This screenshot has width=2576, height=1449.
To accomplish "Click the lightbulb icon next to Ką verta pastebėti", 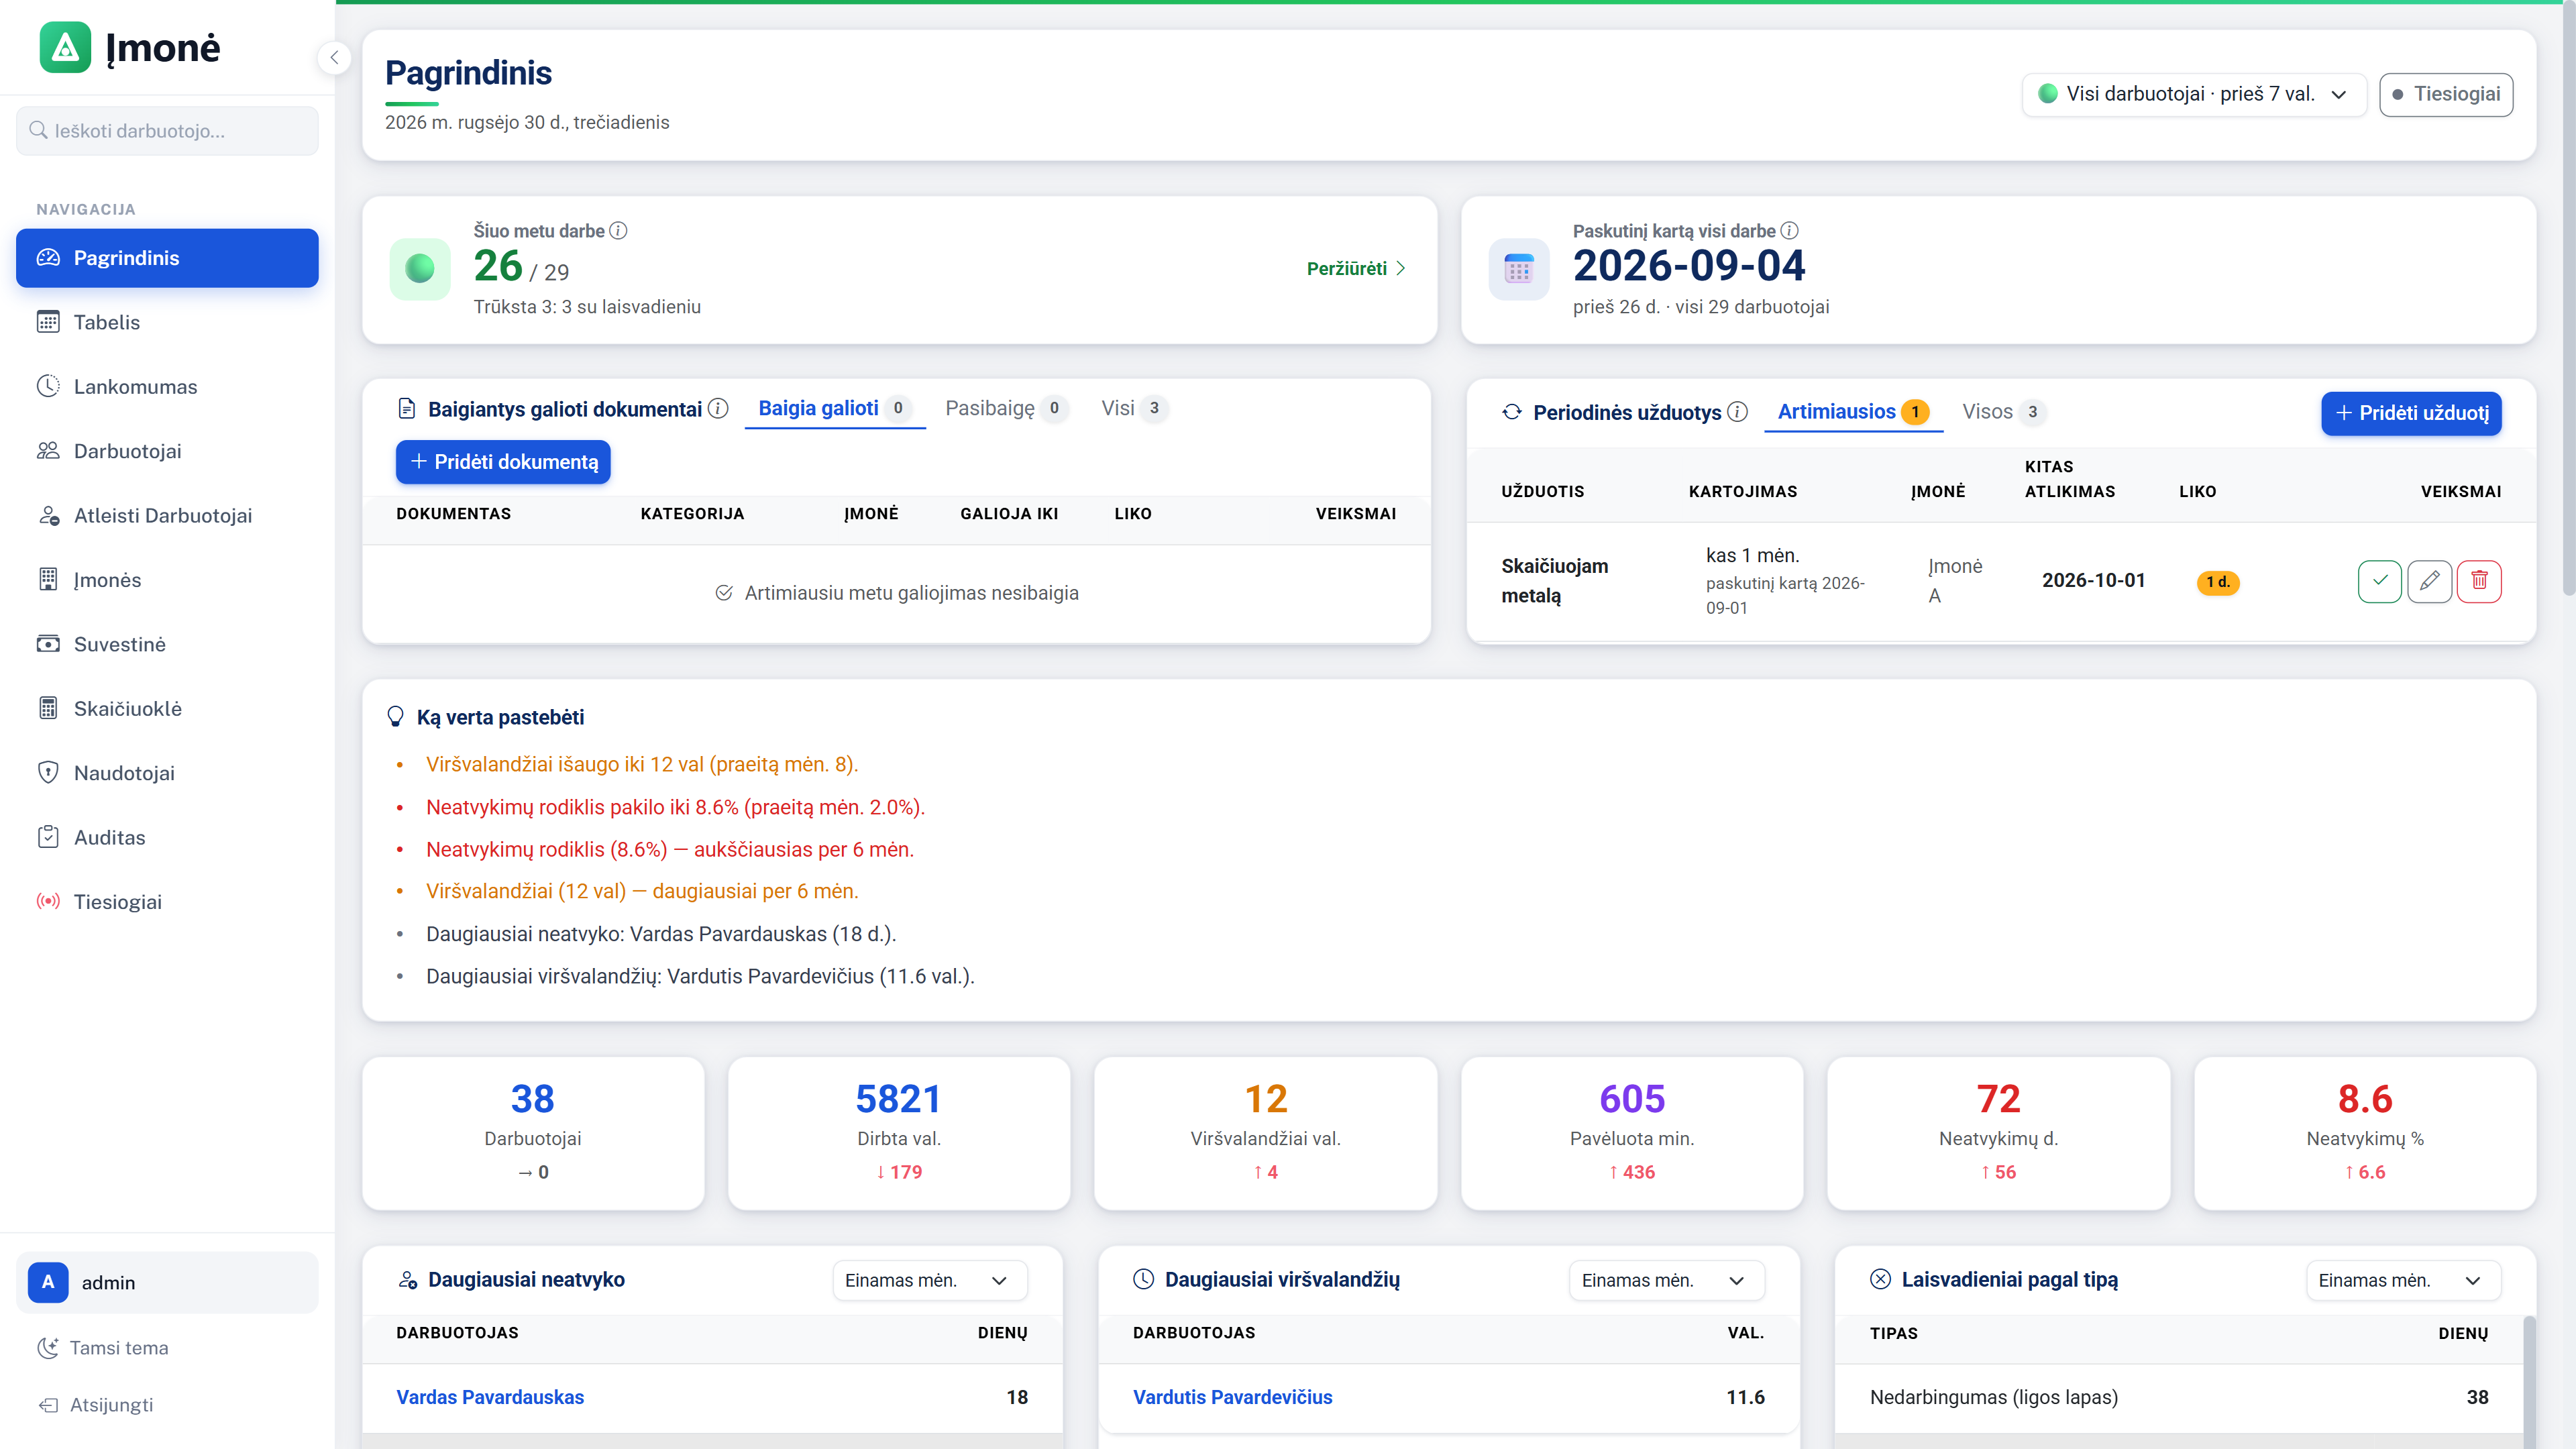I will point(395,717).
